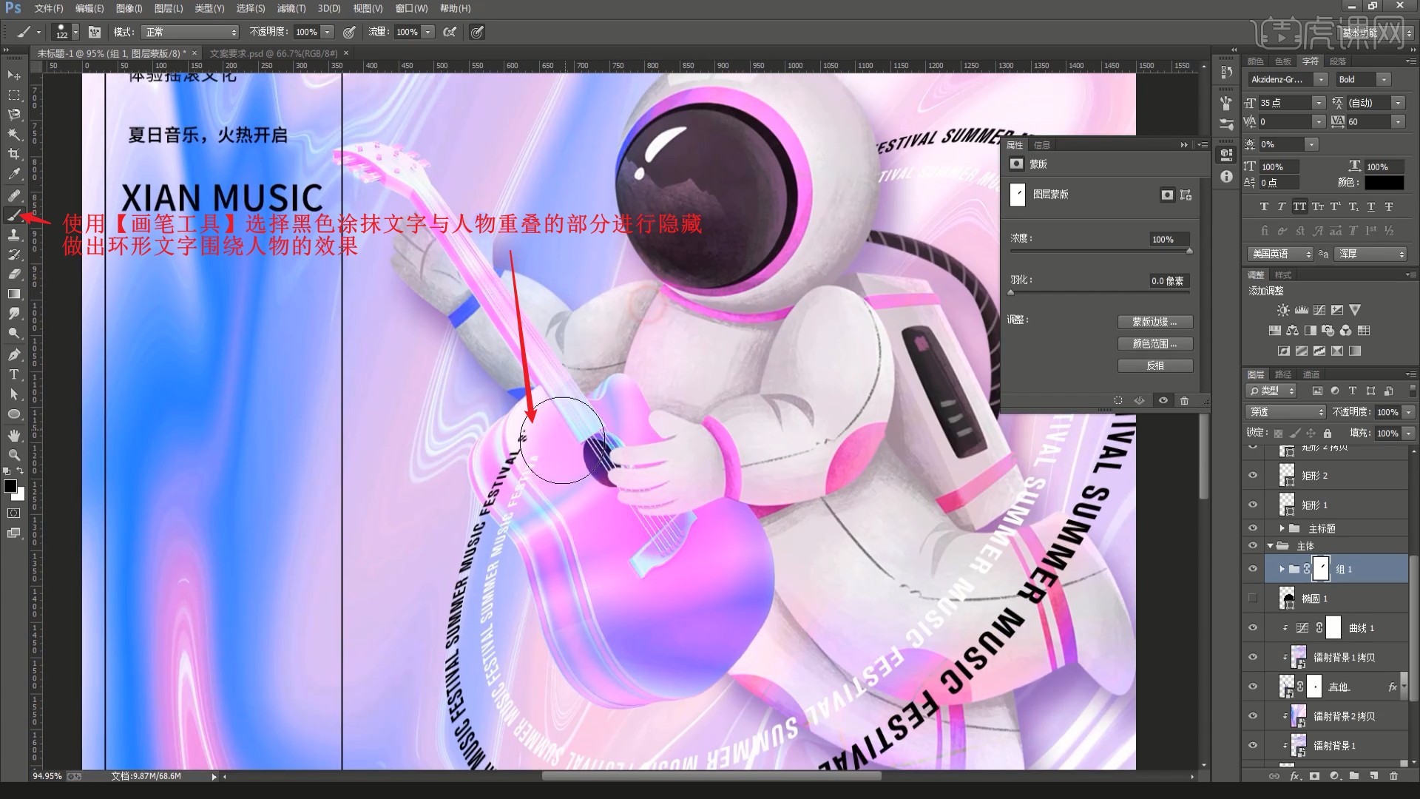This screenshot has width=1420, height=799.
Task: Open the brush blending mode dropdown
Action: pyautogui.click(x=191, y=32)
